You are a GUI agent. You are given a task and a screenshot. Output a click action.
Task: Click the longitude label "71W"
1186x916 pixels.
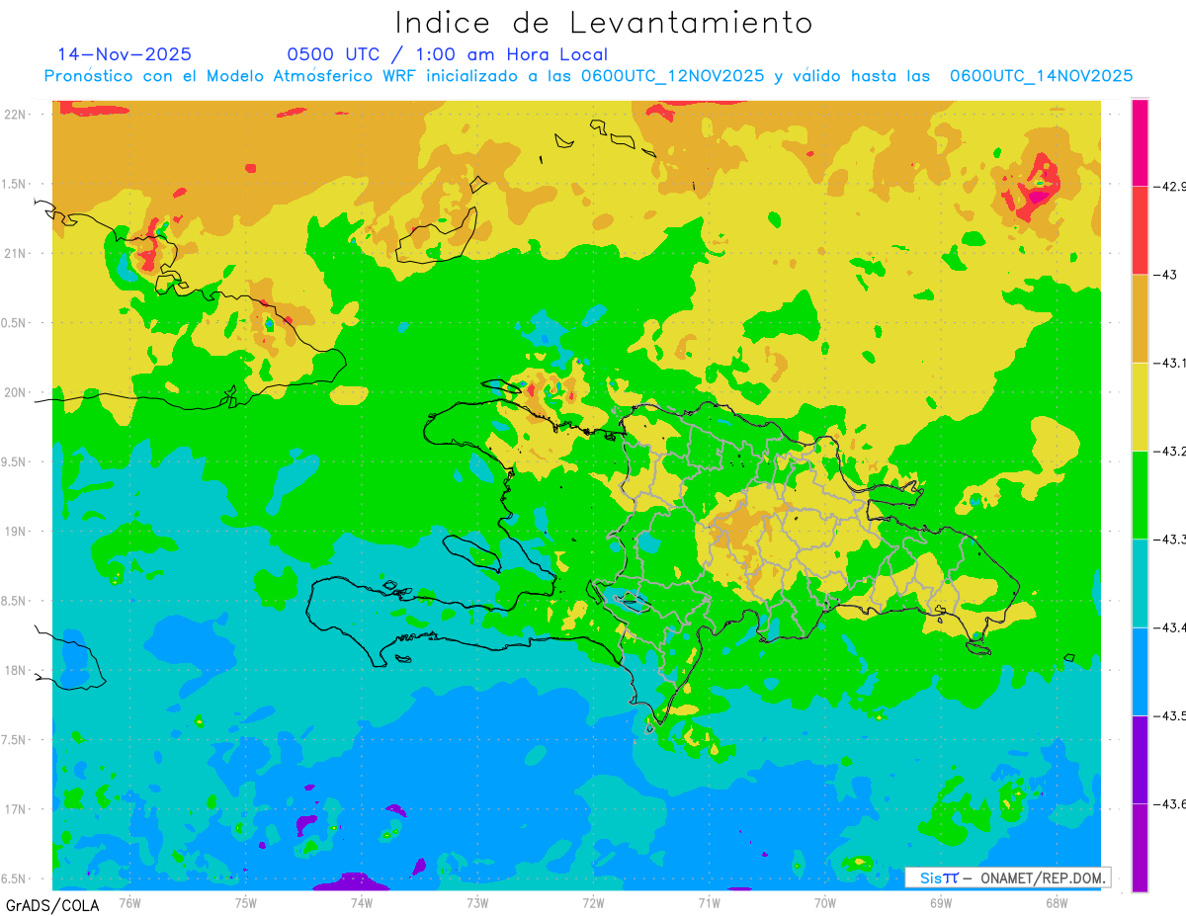point(709,902)
